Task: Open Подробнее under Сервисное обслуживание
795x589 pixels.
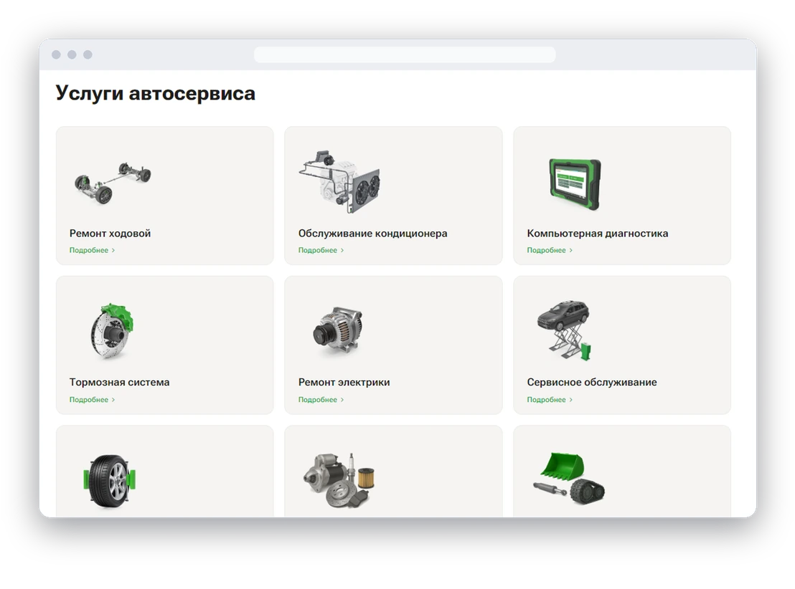Action: coord(550,400)
